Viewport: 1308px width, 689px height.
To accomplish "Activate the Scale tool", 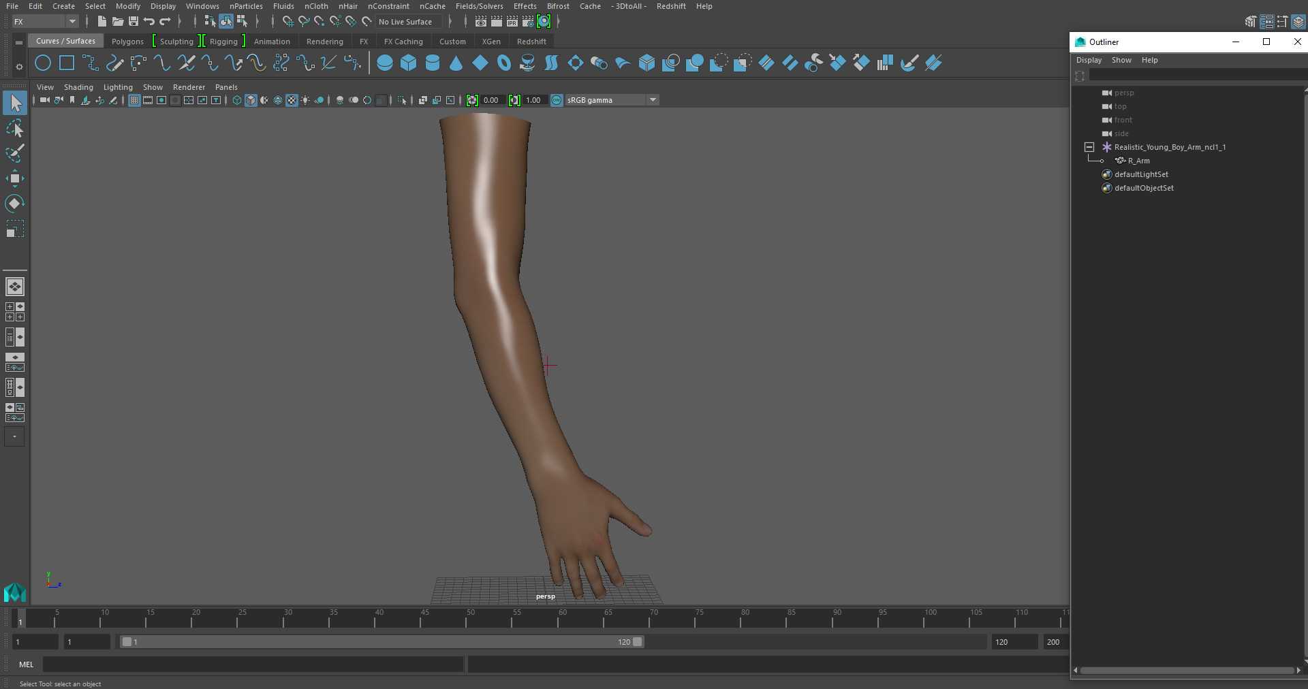I will (x=15, y=229).
